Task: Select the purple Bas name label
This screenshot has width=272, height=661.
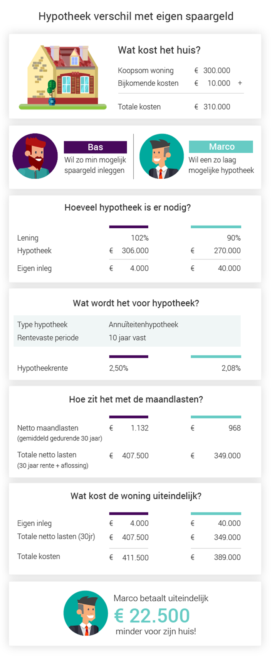Action: [x=95, y=147]
